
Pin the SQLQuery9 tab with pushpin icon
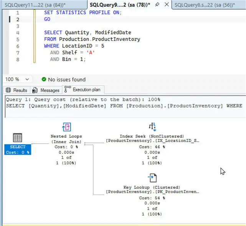(157, 5)
